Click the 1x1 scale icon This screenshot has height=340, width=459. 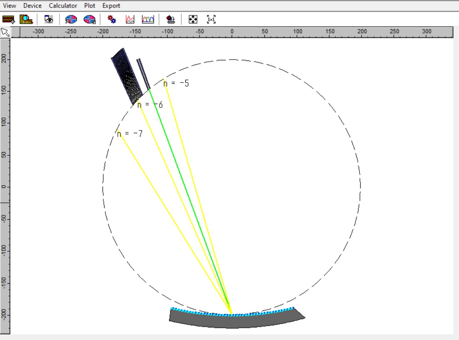[211, 19]
